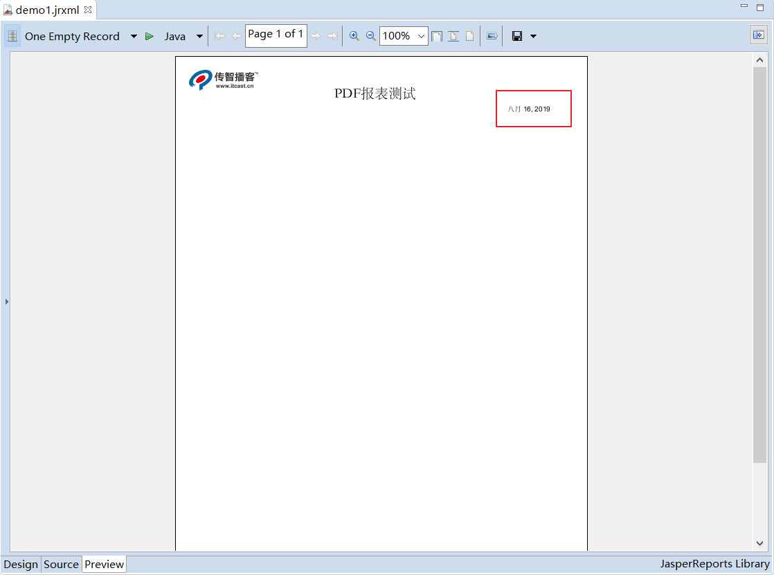Maximize the editor view

(x=760, y=7)
